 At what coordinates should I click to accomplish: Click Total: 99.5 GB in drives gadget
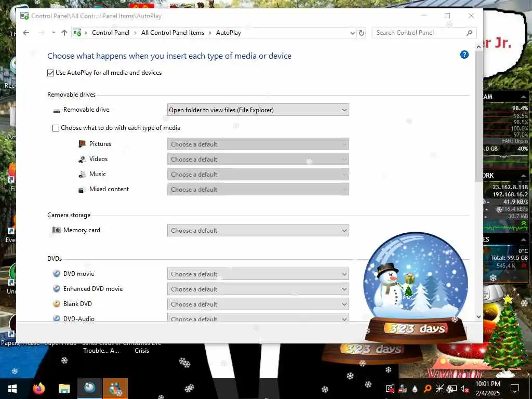coord(509,258)
